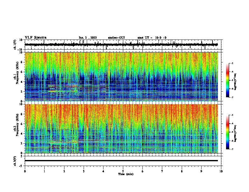This screenshot has width=249, height=192.
Task: Click the "VLF Spectra" plot title
Action: 36,37
